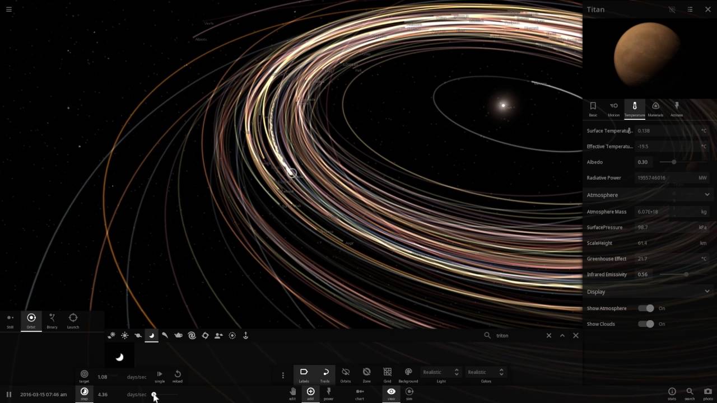Toggle Show Atmosphere switch
This screenshot has width=717, height=403.
646,308
